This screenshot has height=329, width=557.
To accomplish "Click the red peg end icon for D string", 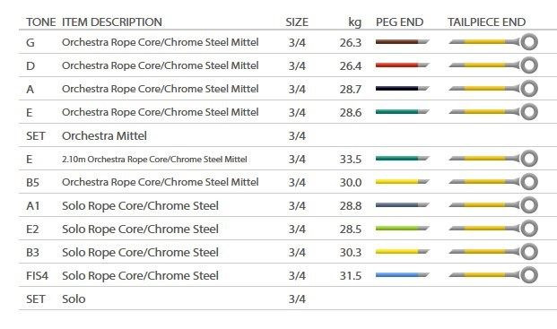I will point(403,65).
